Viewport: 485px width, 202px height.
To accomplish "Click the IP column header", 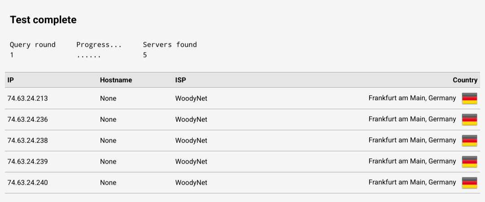I will 11,80.
